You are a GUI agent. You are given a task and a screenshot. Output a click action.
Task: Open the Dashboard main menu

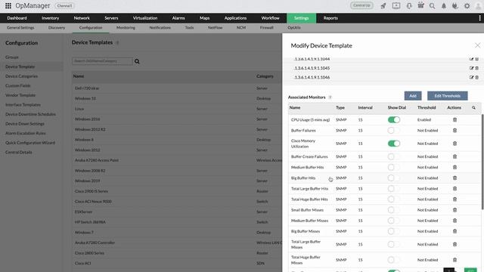[x=17, y=18]
